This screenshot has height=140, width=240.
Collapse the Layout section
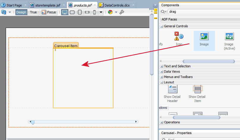[x=162, y=82]
